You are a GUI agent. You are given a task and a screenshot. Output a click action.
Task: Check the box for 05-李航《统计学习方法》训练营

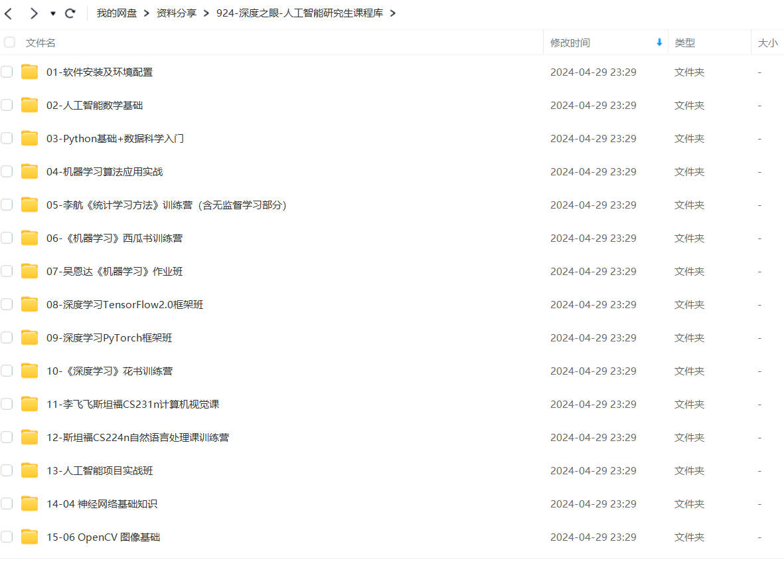(7, 205)
